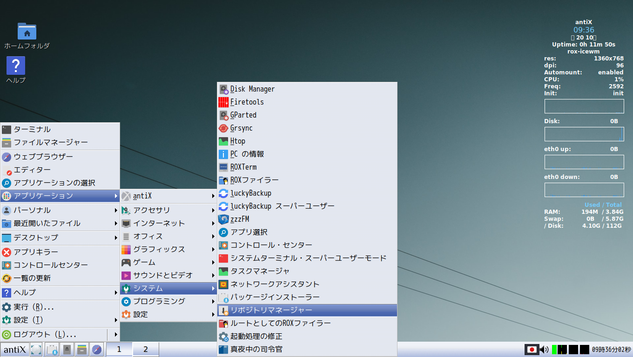This screenshot has width=633, height=357.
Task: Expand 設定 (I) in main menu
Action: click(60, 320)
